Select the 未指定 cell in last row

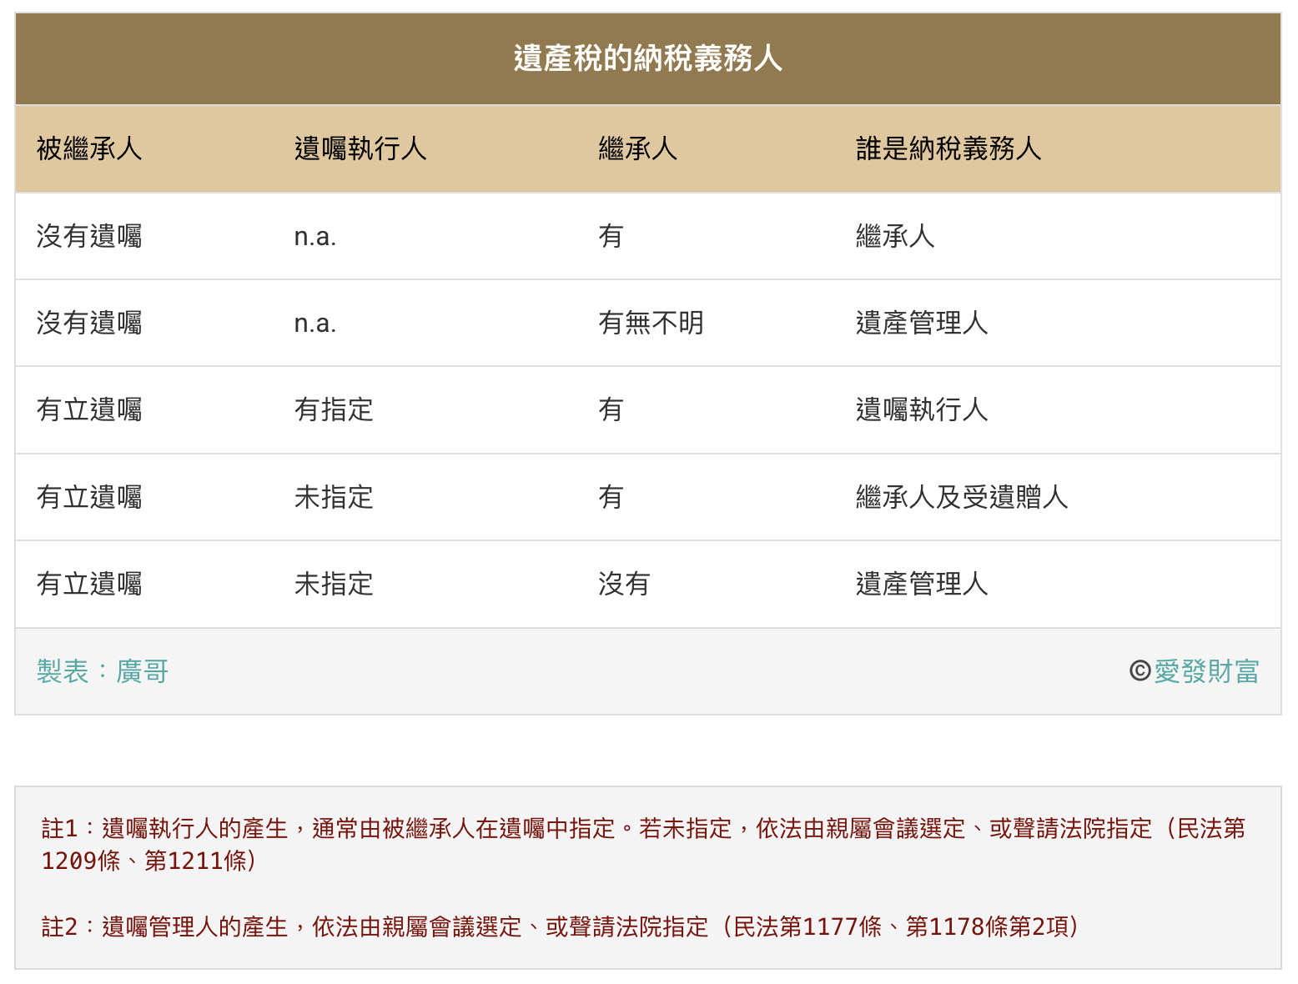(333, 584)
